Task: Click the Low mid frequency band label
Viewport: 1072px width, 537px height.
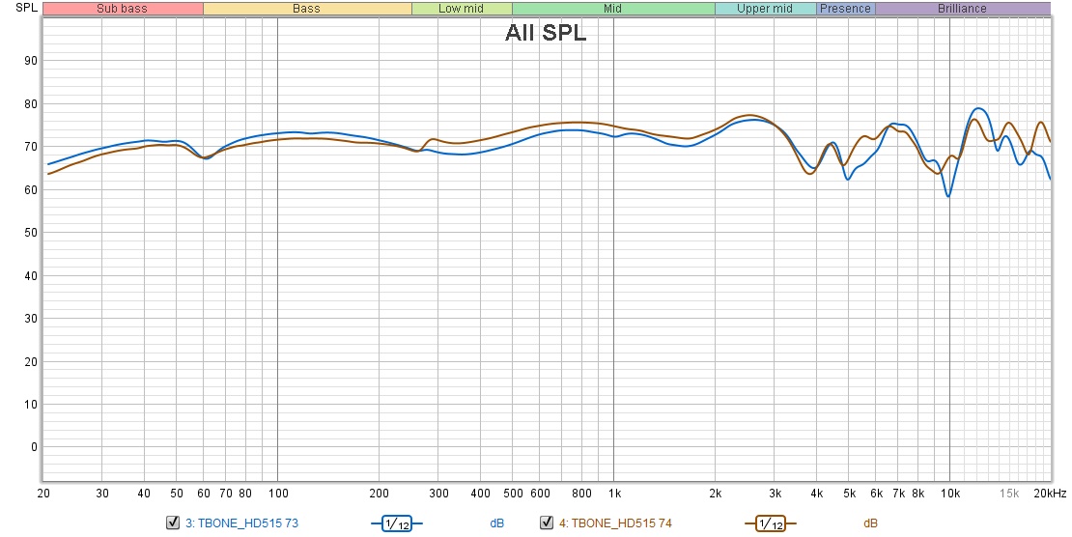Action: coord(461,9)
